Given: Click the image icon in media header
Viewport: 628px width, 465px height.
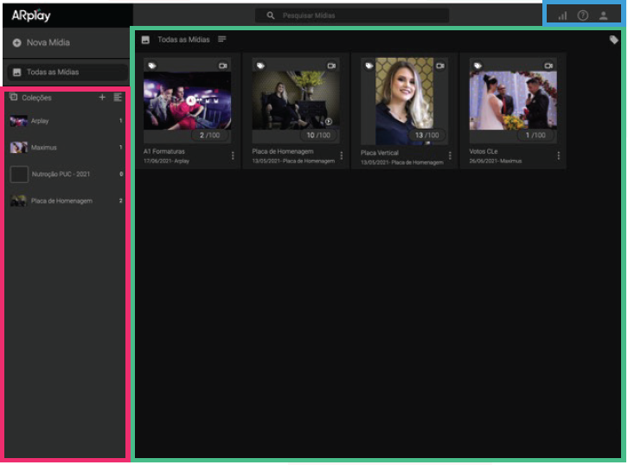Looking at the screenshot, I should pyautogui.click(x=146, y=40).
